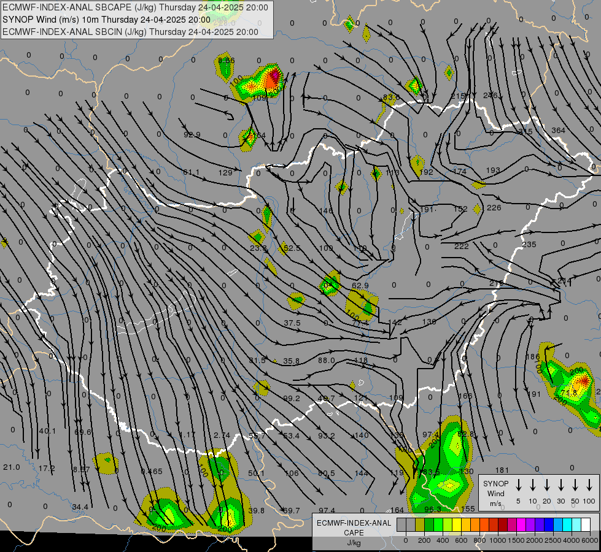Pick the white swatch ending the CAPE legend

586,524
